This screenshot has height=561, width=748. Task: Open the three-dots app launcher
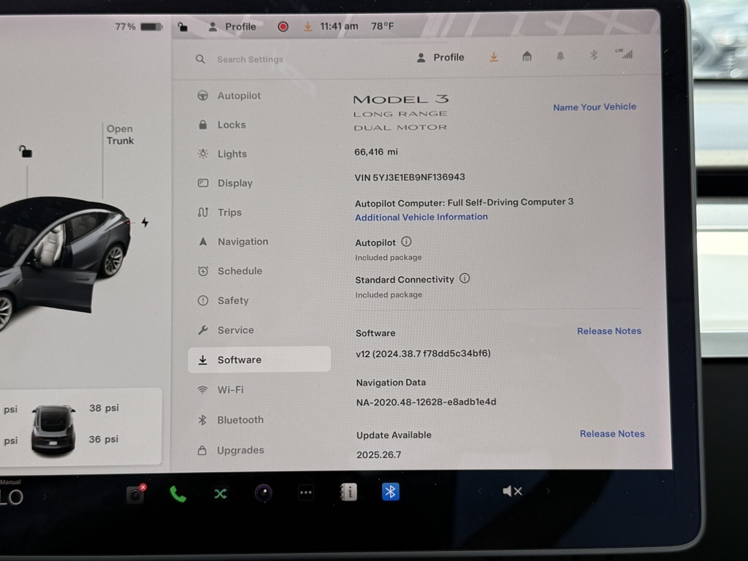click(306, 493)
